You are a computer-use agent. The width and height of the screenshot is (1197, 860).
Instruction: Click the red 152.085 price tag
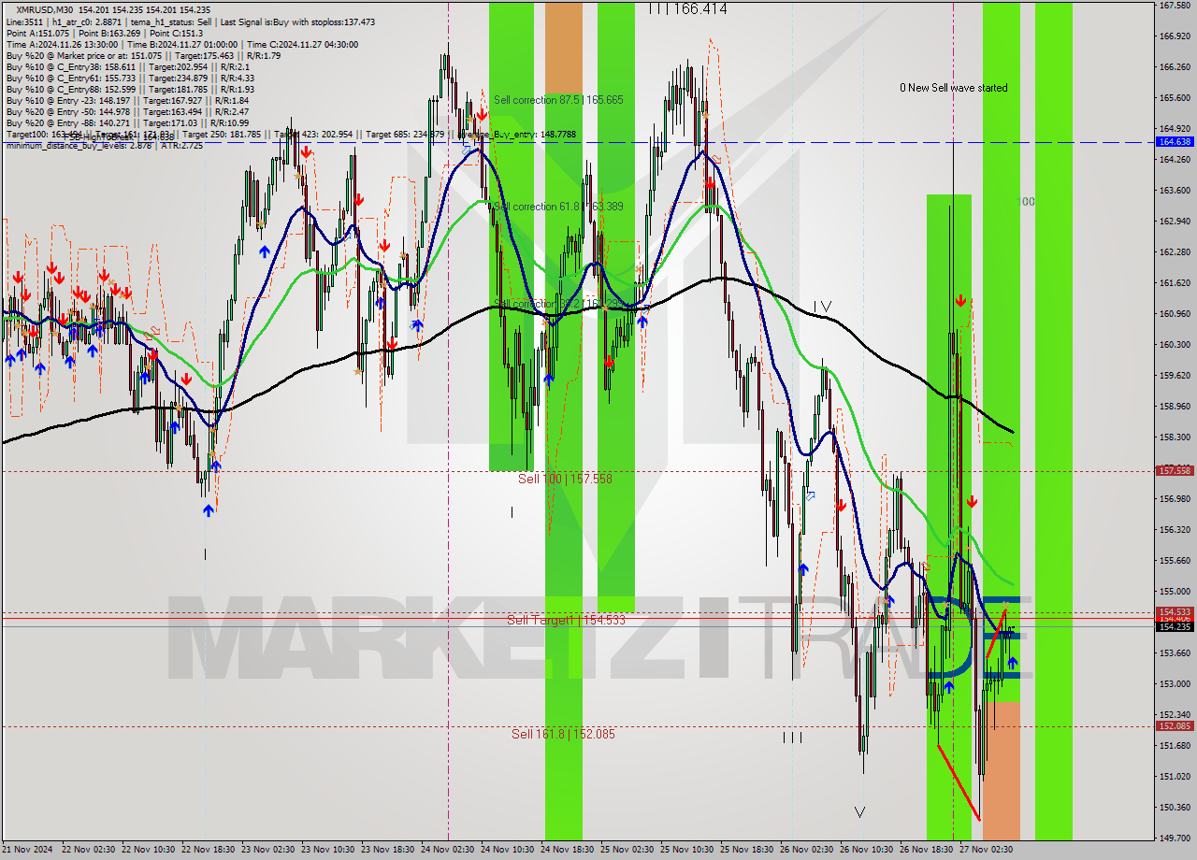click(1174, 726)
